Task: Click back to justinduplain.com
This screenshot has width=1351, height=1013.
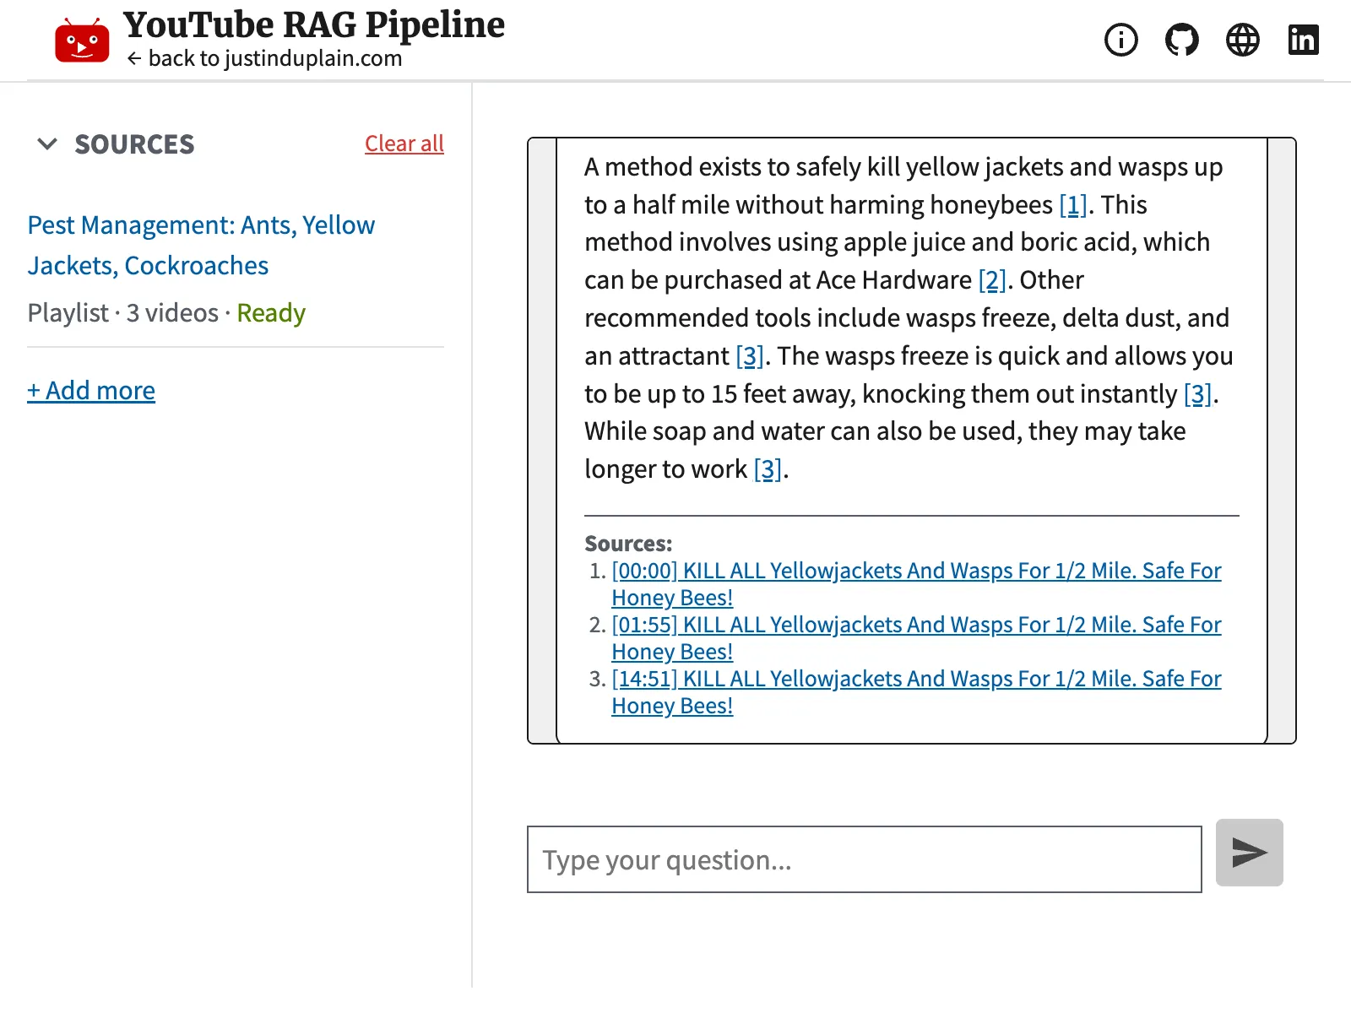Action: [x=266, y=59]
